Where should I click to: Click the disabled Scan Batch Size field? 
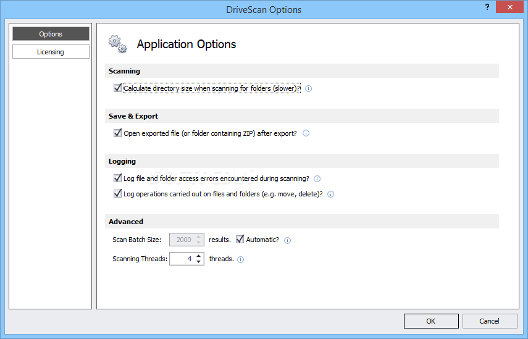pyautogui.click(x=186, y=240)
